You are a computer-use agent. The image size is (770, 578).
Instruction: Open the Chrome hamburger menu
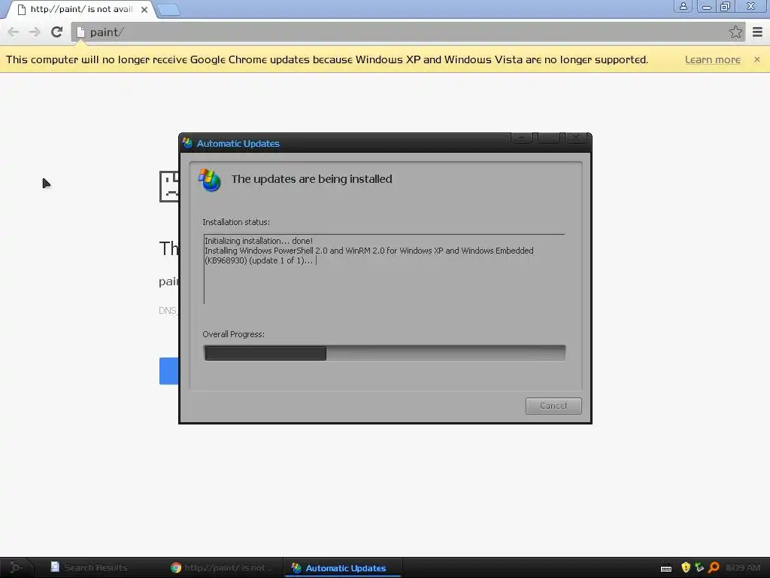click(x=757, y=32)
